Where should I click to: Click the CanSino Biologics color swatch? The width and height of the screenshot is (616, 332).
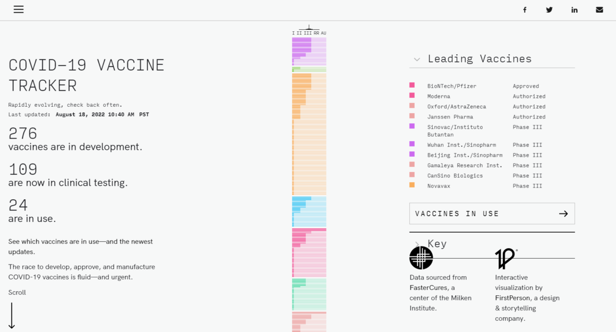[412, 174]
